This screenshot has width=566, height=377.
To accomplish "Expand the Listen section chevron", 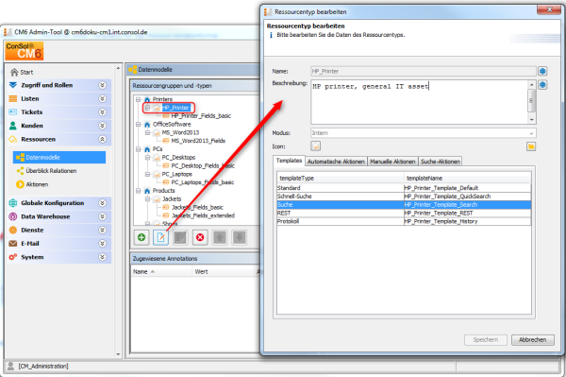I will 103,98.
